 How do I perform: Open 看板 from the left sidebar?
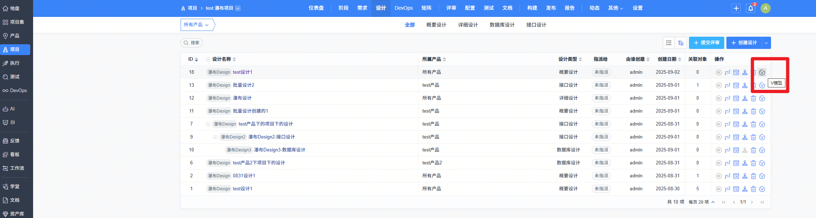[14, 154]
